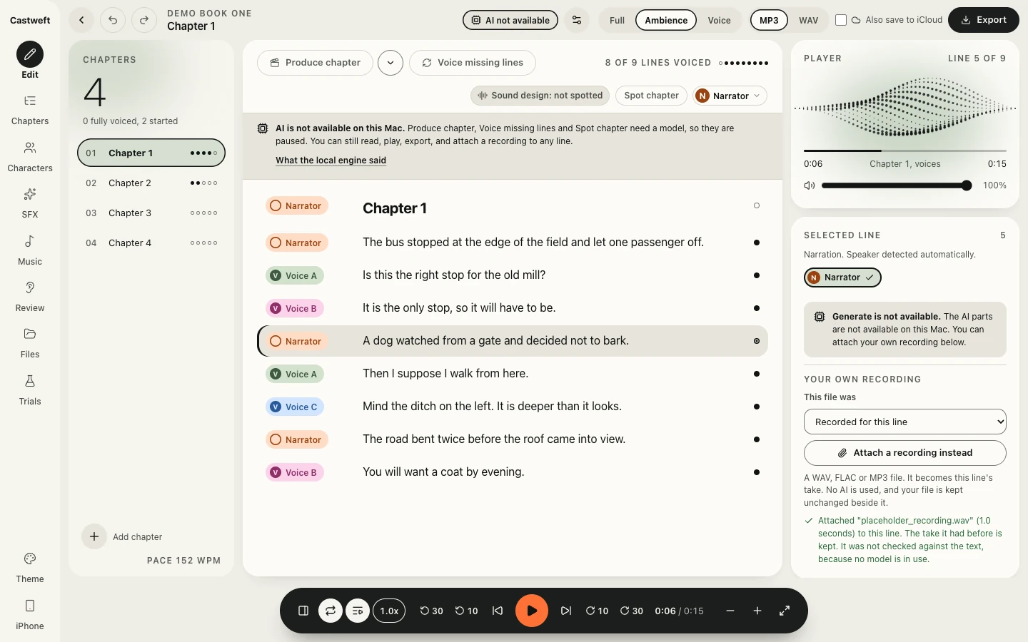Click the player progress bar

tap(905, 151)
